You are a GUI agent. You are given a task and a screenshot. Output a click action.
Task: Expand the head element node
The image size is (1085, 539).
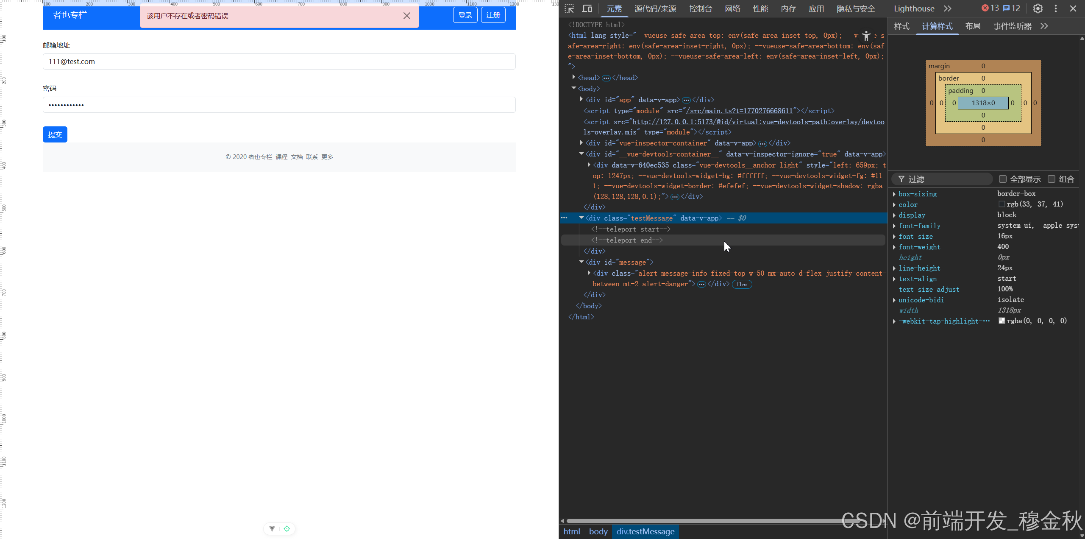pyautogui.click(x=573, y=77)
